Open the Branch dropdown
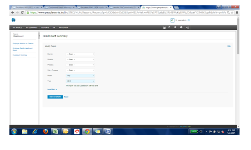This screenshot has width=251, height=150. 80,54
